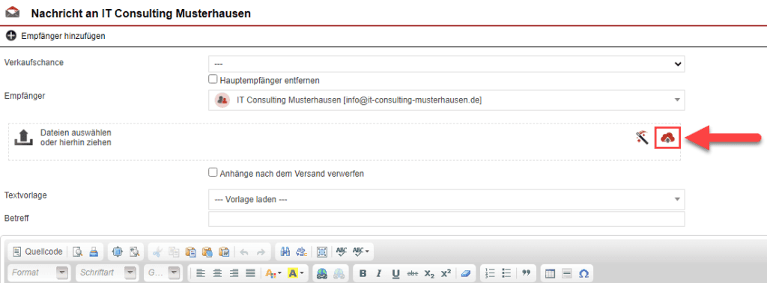Toggle strikethrough formatting
This screenshot has width=767, height=283.
[413, 273]
